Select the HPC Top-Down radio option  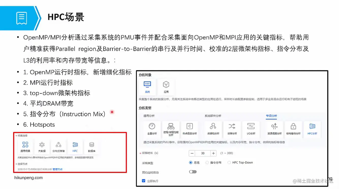[229, 163]
